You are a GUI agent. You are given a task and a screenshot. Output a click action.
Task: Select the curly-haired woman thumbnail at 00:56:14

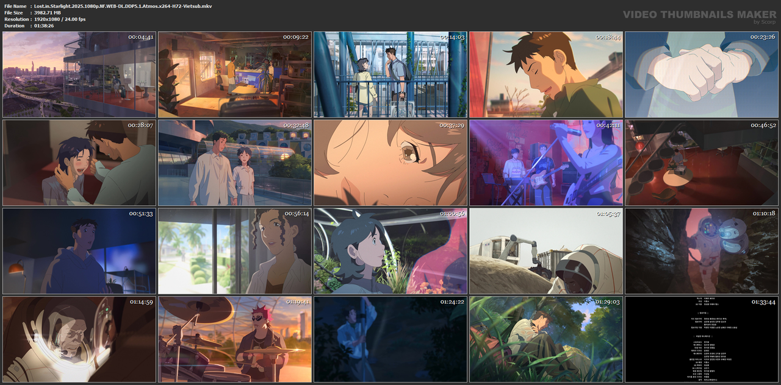[x=235, y=251]
